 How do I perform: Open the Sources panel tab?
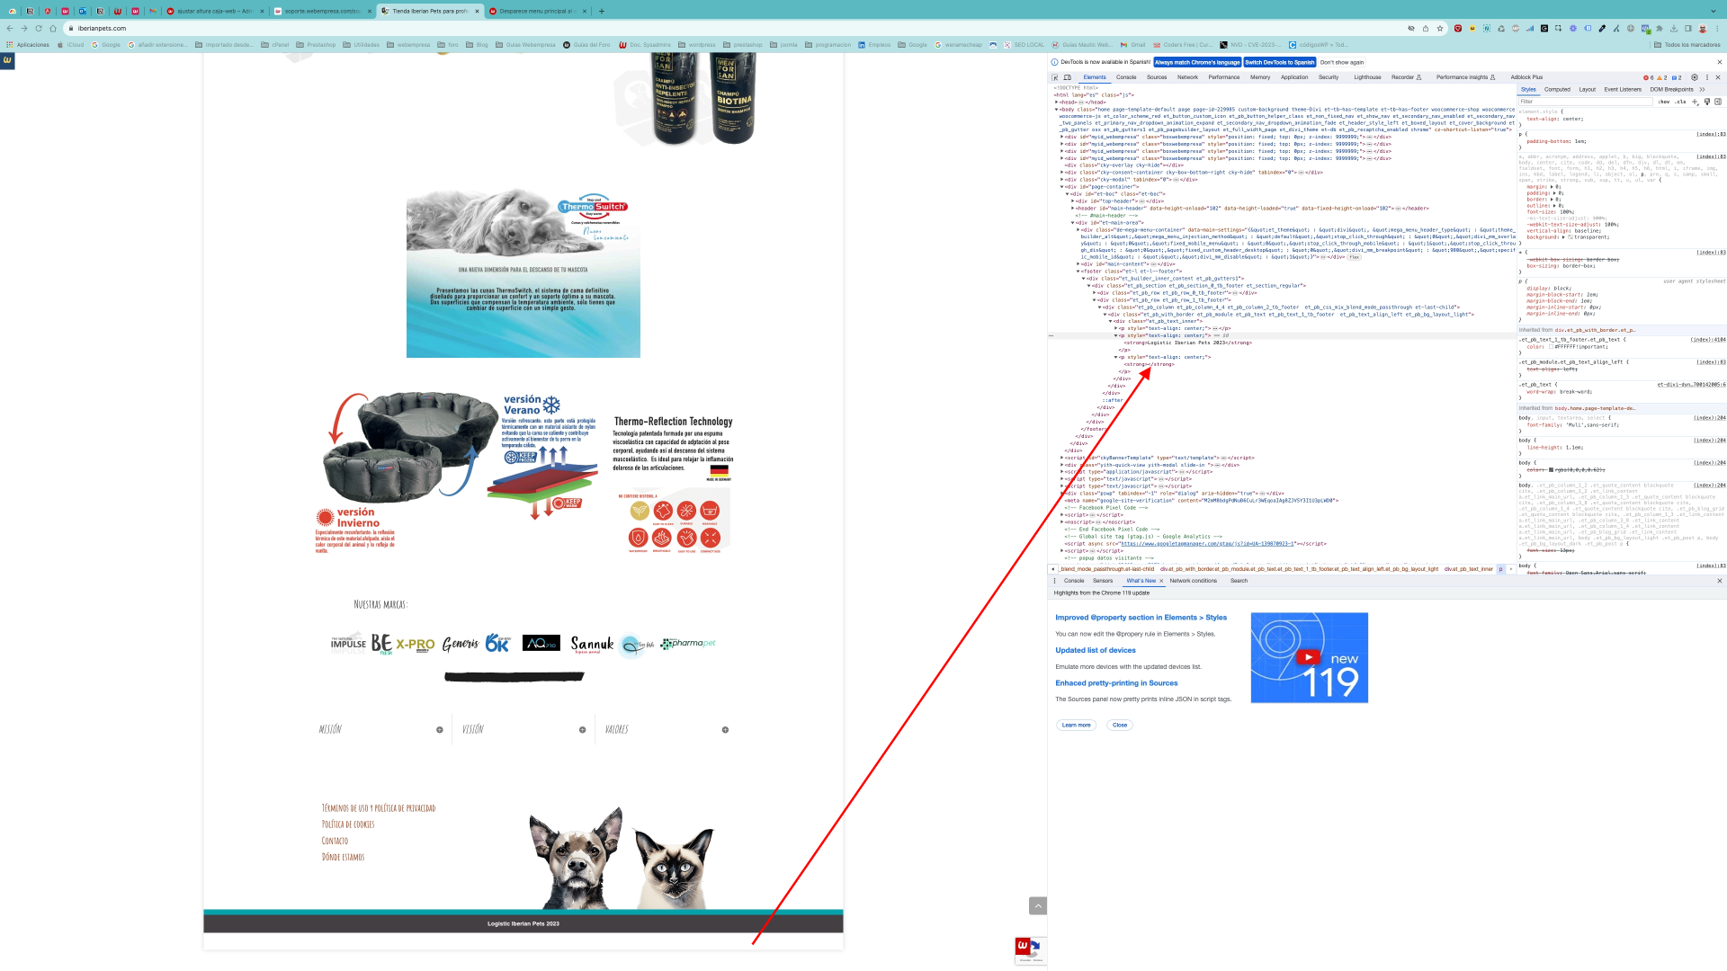tap(1157, 77)
